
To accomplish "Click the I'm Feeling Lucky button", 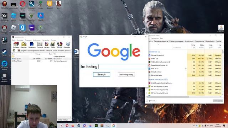I will [126, 75].
